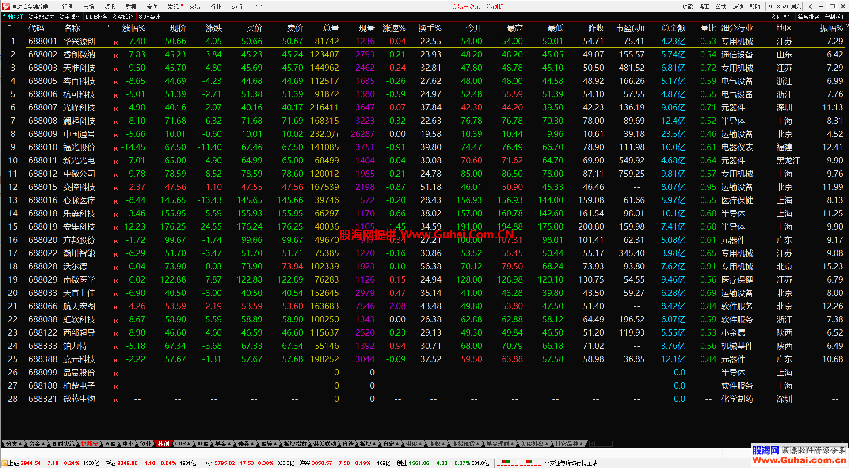Open the 帮助 menu

click(755, 7)
